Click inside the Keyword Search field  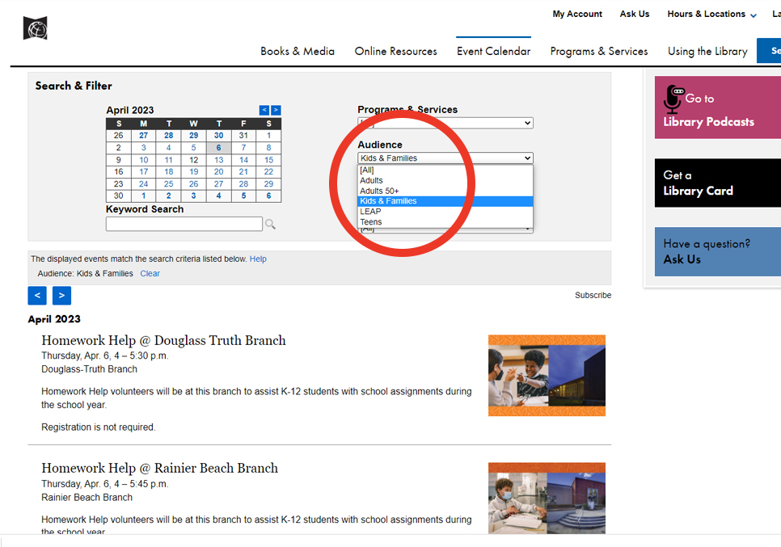point(184,224)
